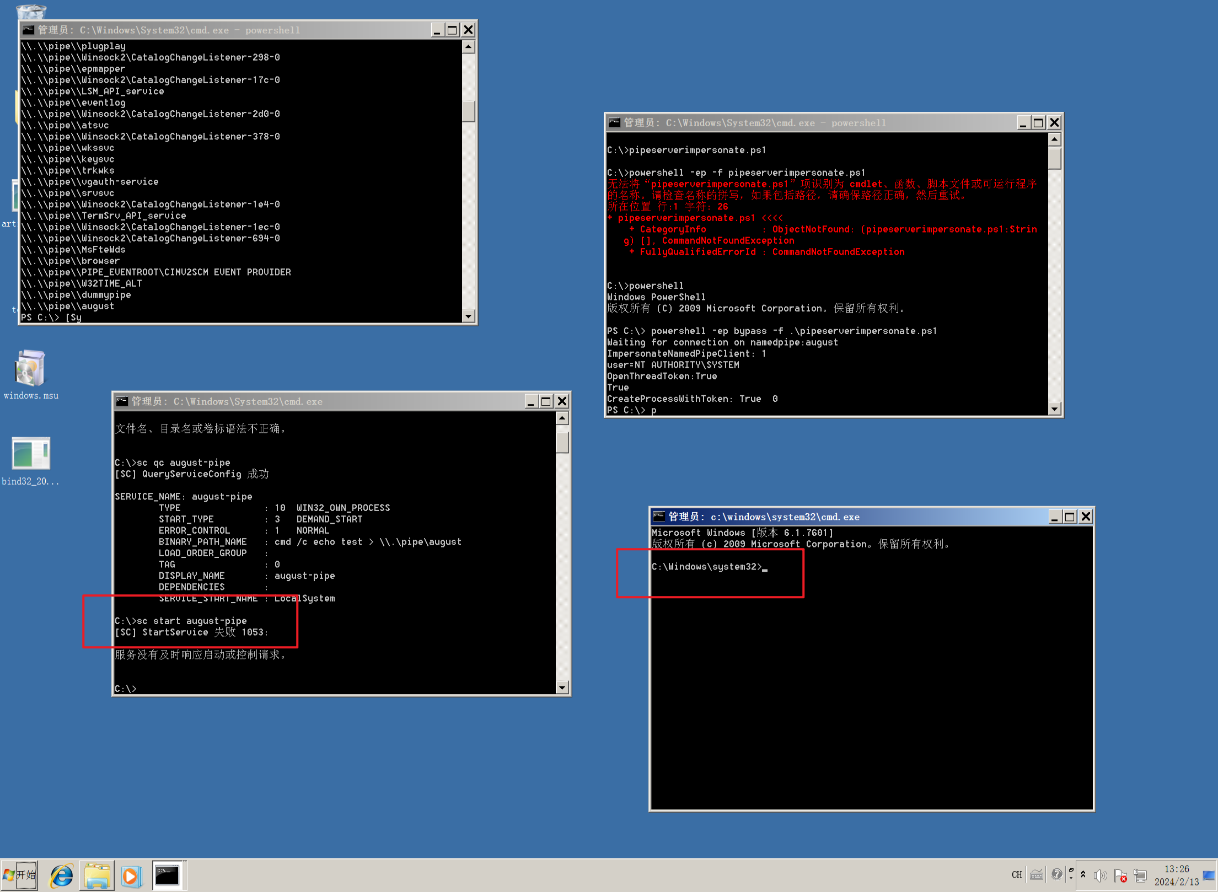This screenshot has height=892, width=1218.
Task: Toggle the IME soft keyboard icon
Action: pos(1036,875)
